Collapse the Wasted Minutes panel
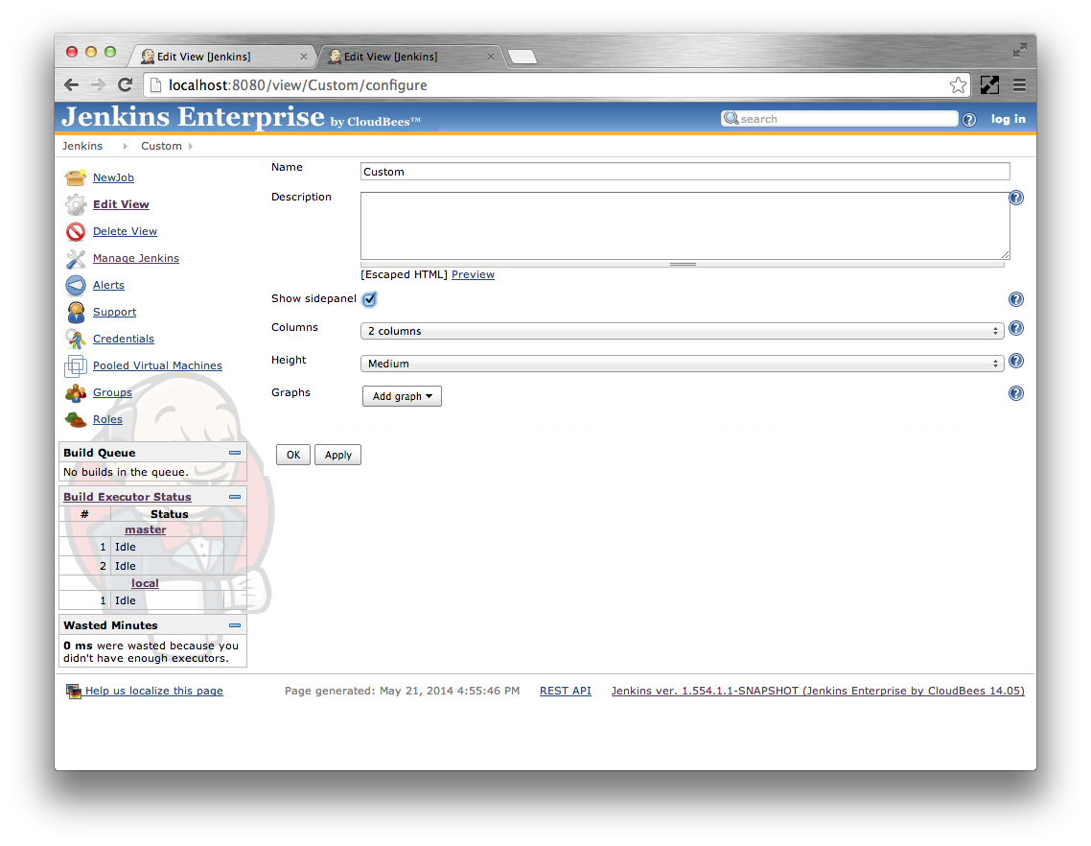 235,625
